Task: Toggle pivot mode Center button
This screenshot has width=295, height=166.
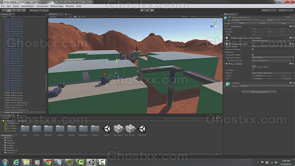Action: pyautogui.click(x=34, y=10)
